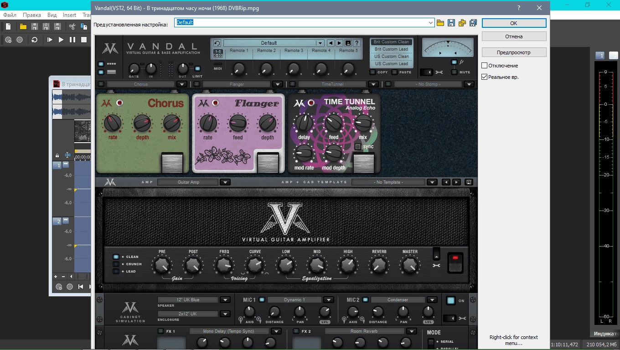
Task: Click Предпросмотр button
Action: [514, 52]
